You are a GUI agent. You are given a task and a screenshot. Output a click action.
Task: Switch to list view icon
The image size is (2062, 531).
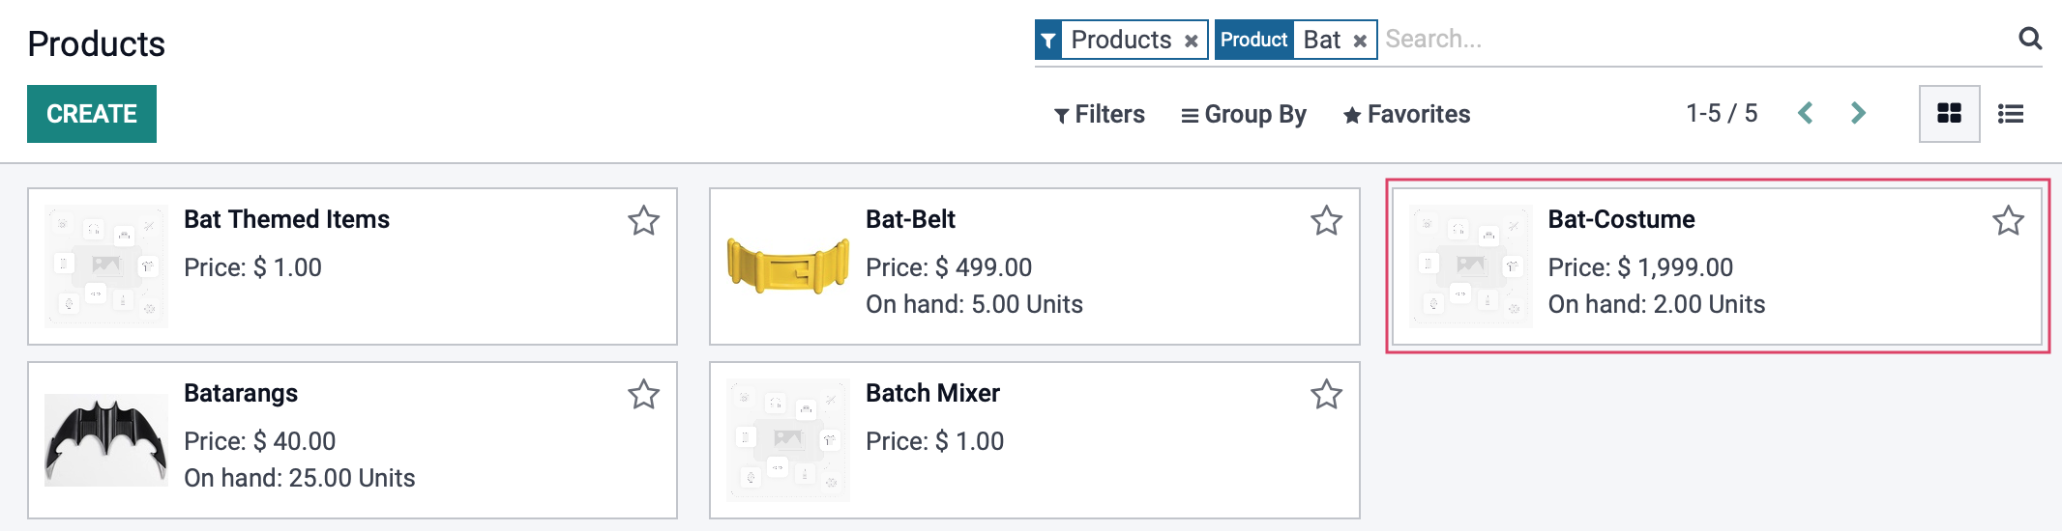point(2011,114)
